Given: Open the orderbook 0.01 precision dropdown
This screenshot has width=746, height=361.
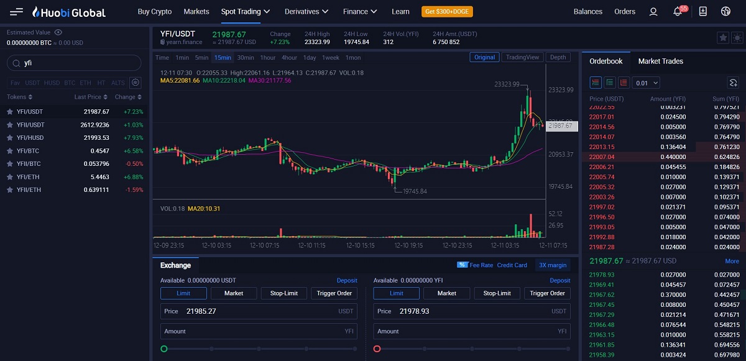Looking at the screenshot, I should tap(646, 83).
